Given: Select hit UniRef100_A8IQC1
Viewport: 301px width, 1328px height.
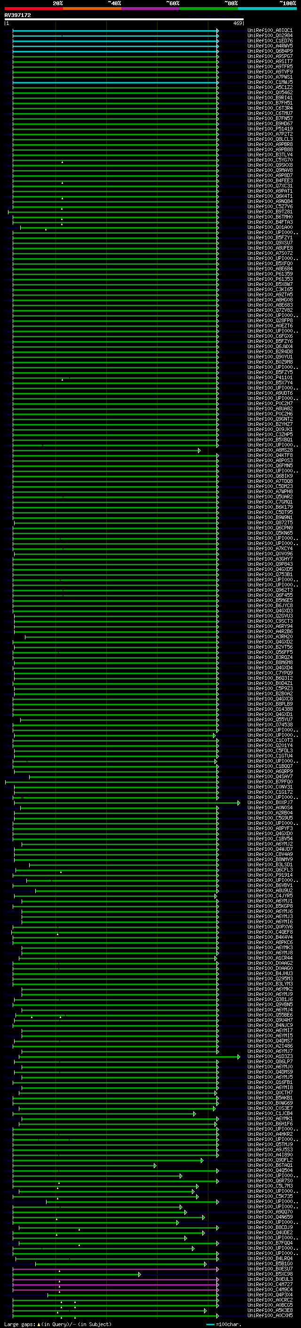Looking at the screenshot, I should point(116,31).
